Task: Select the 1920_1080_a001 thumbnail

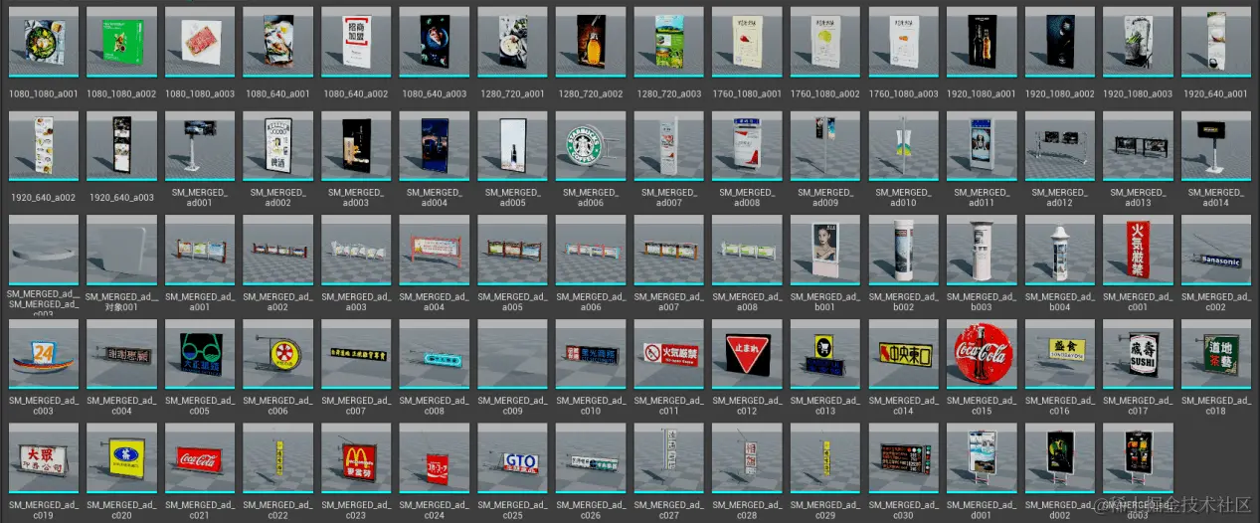Action: tap(982, 41)
